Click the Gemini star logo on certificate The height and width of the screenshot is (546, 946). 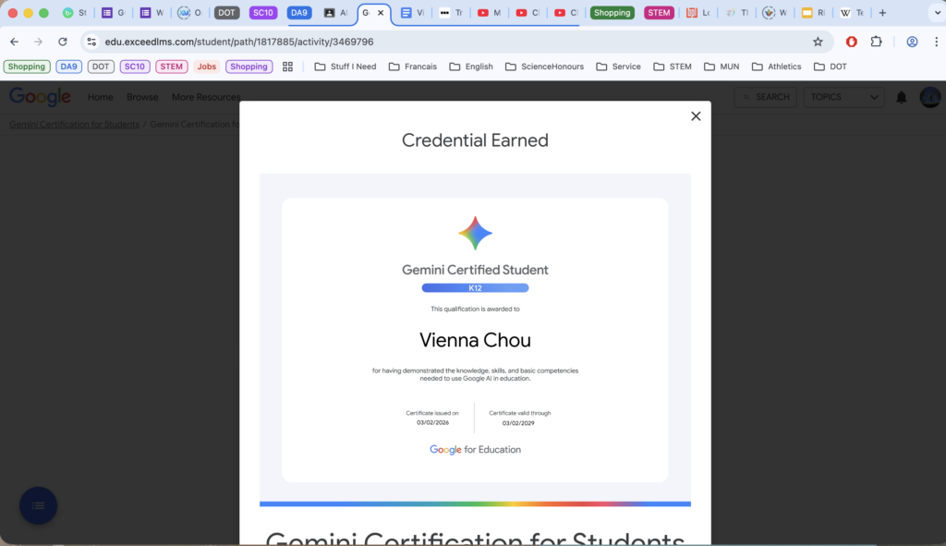[x=476, y=233]
